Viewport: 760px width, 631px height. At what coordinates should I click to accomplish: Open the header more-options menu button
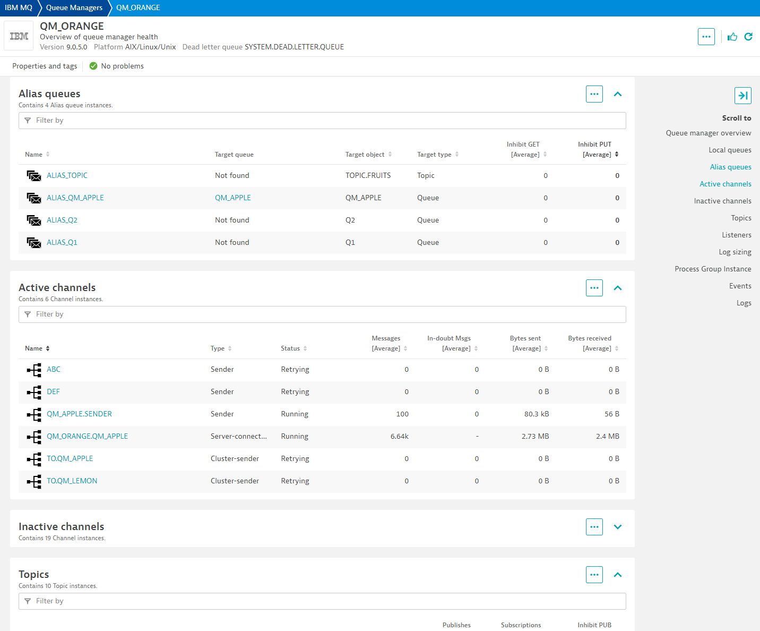pos(706,37)
